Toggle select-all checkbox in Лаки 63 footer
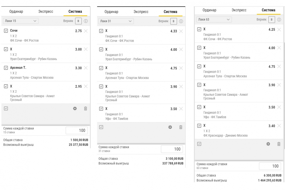Viewport: 285px width, 190px height. 199,144
